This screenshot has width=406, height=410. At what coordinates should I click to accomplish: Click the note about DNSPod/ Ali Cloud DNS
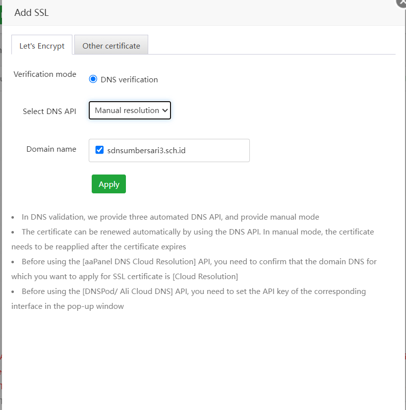188,299
